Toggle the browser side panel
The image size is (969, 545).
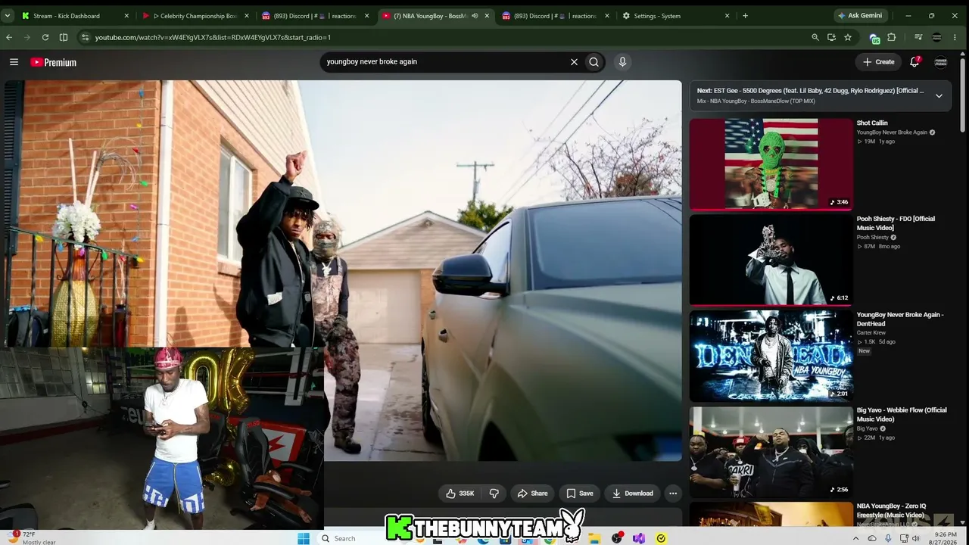tap(64, 37)
